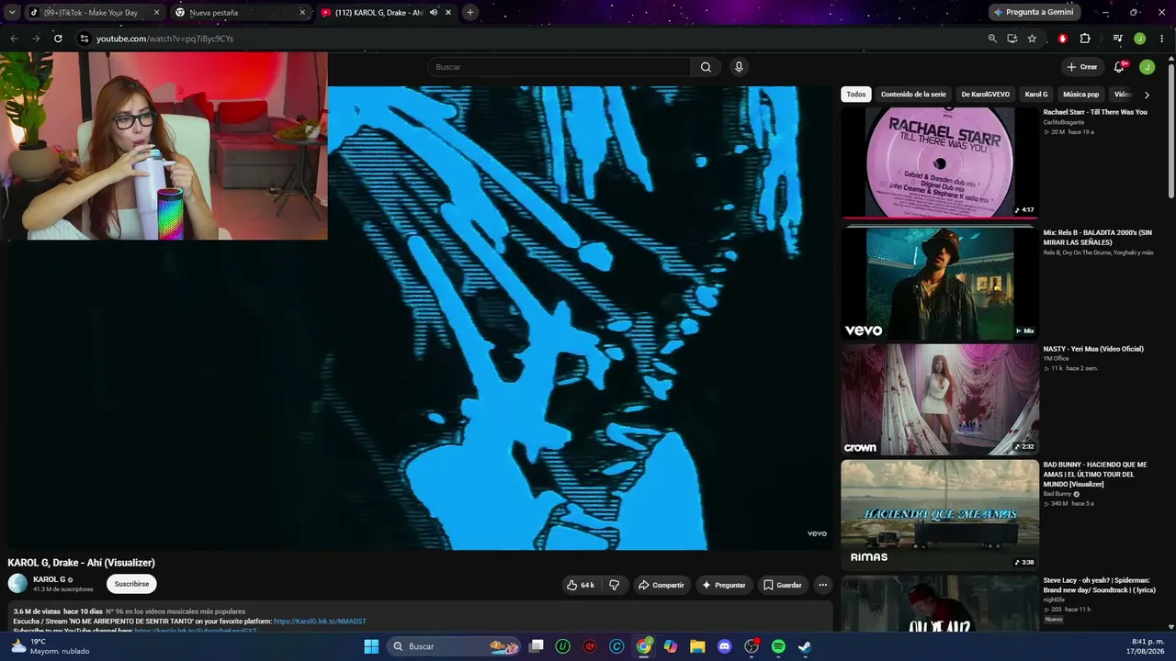
Task: Open File Explorer from the taskbar
Action: tap(697, 646)
